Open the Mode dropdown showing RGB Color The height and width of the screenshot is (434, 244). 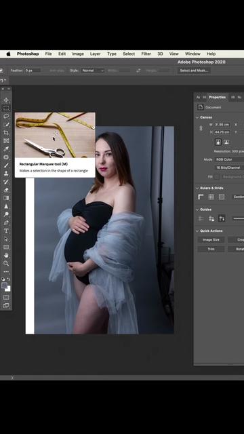coord(229,159)
